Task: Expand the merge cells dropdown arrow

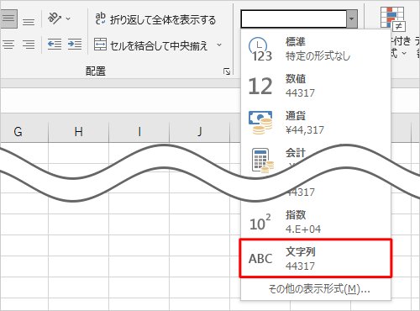Action: pos(219,45)
